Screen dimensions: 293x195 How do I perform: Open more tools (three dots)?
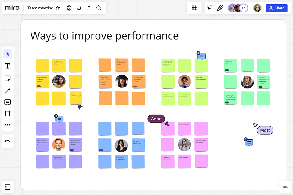tap(7, 125)
